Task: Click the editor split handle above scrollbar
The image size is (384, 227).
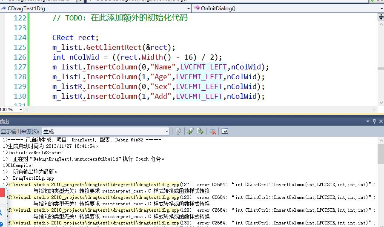Action: click(381, 17)
